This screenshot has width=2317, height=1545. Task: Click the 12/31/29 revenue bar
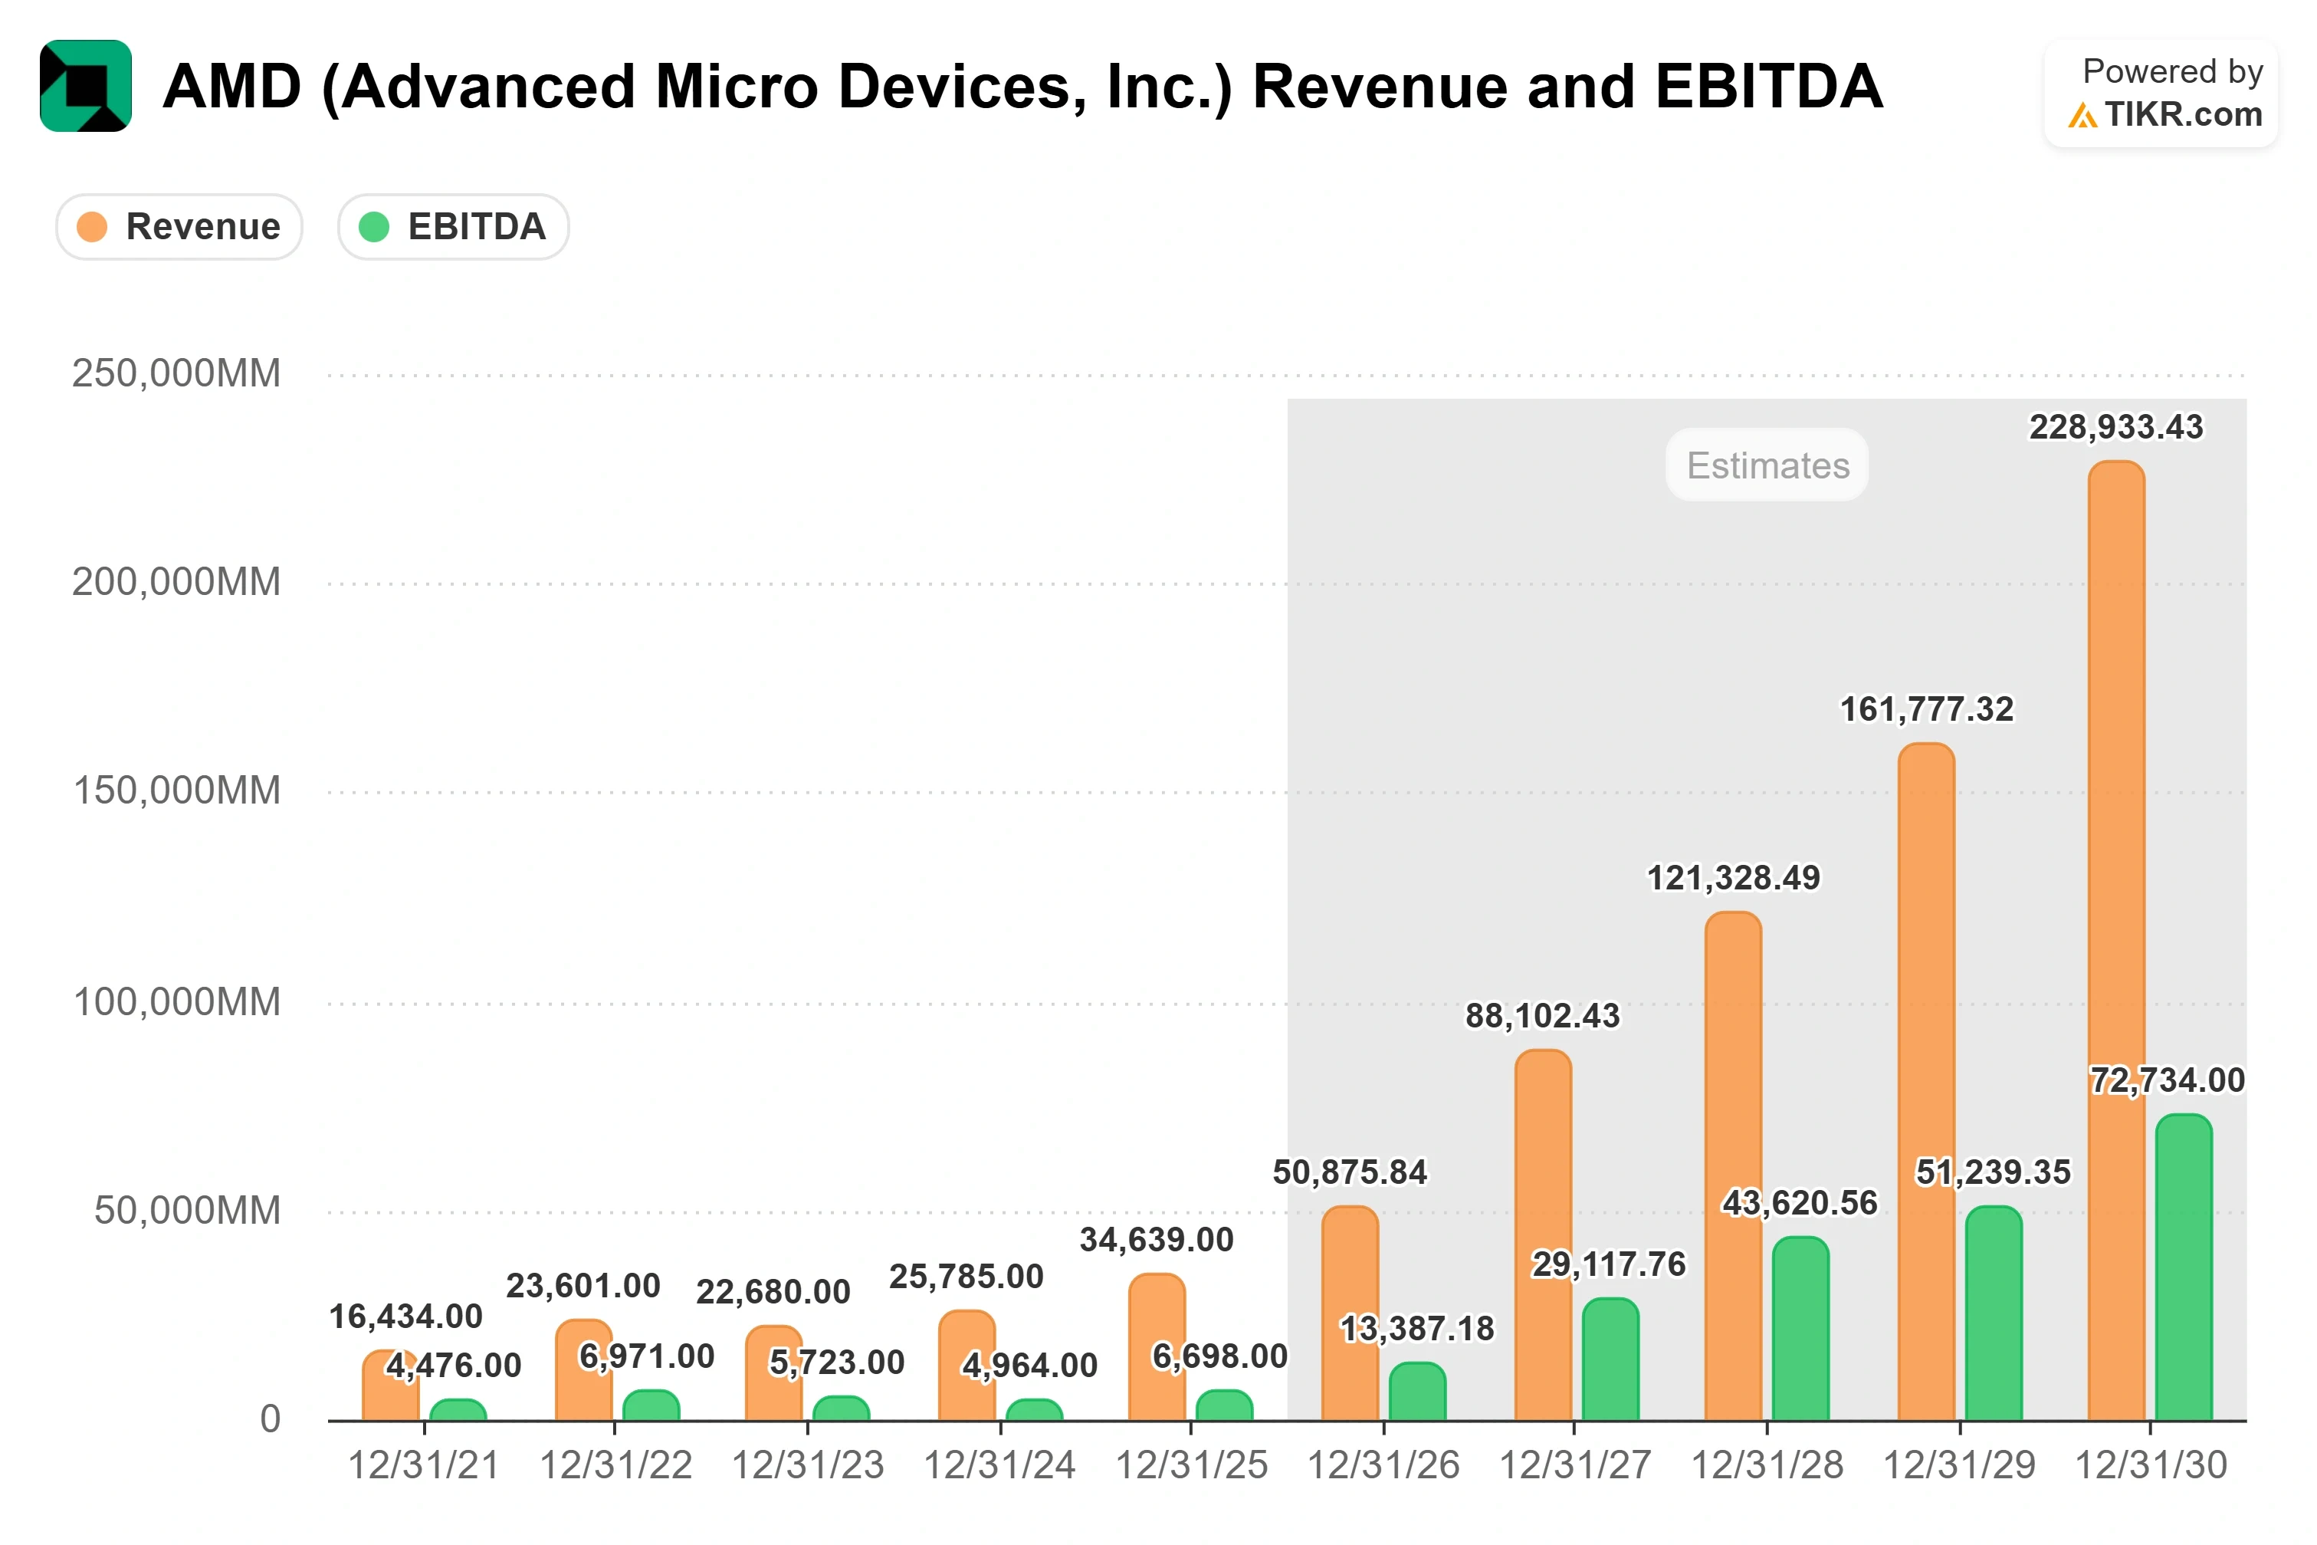[x=1925, y=1082]
